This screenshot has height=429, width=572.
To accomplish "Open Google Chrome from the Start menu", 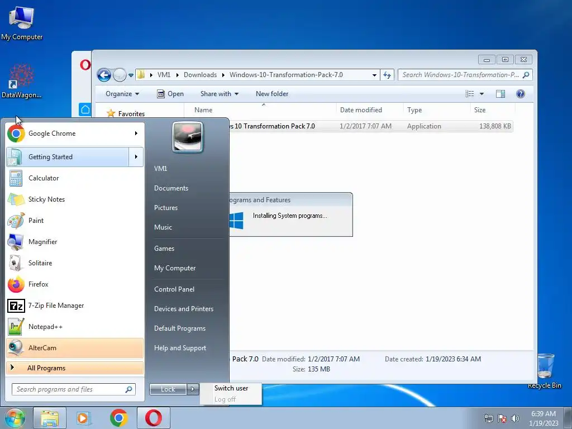I will click(68, 134).
